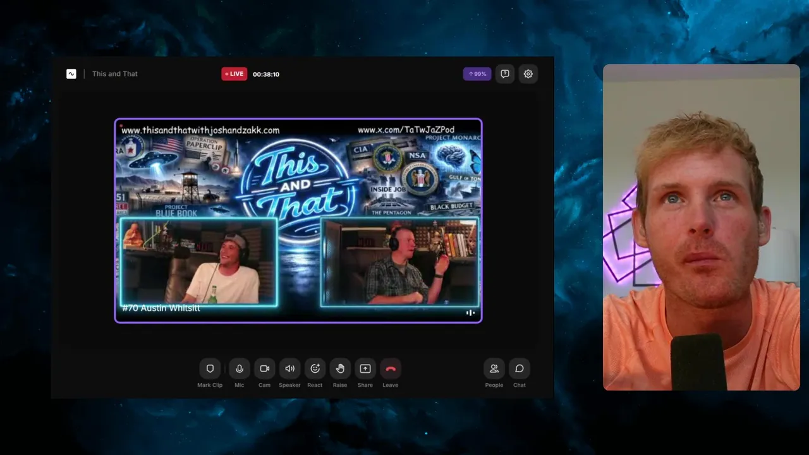Click the webcam feed of man in orange shirt

tap(701, 227)
